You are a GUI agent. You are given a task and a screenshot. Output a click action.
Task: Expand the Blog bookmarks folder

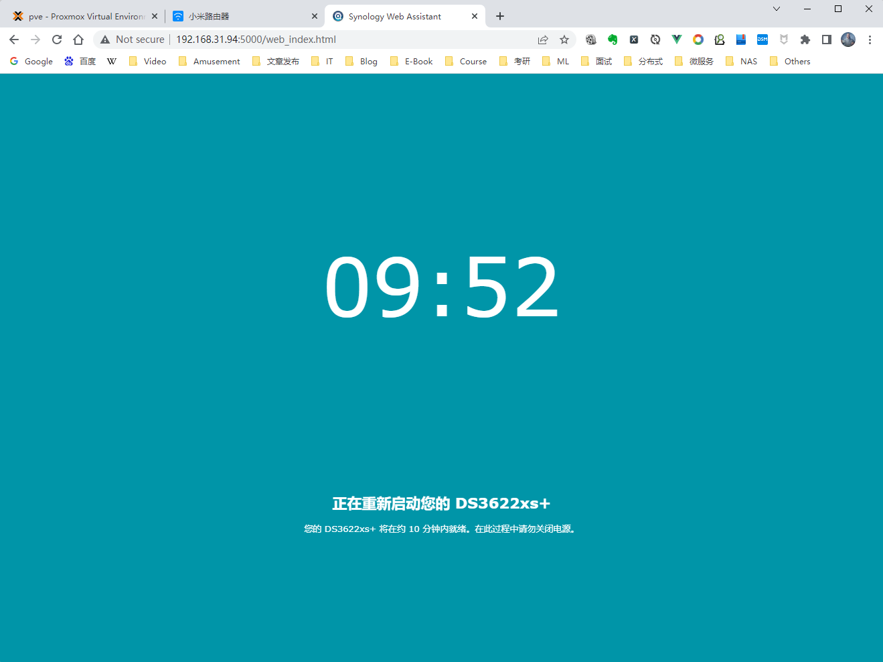pyautogui.click(x=362, y=61)
